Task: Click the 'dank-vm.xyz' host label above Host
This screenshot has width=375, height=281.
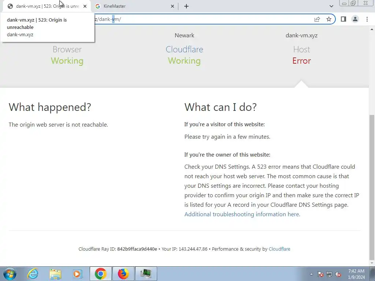Action: 302,35
